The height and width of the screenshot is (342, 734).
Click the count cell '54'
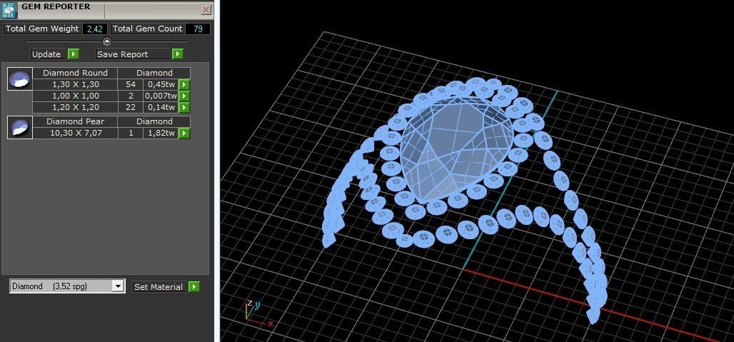[131, 85]
